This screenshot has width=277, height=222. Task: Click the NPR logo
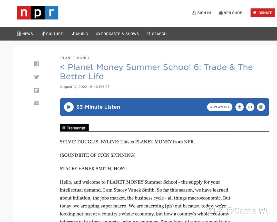37,13
